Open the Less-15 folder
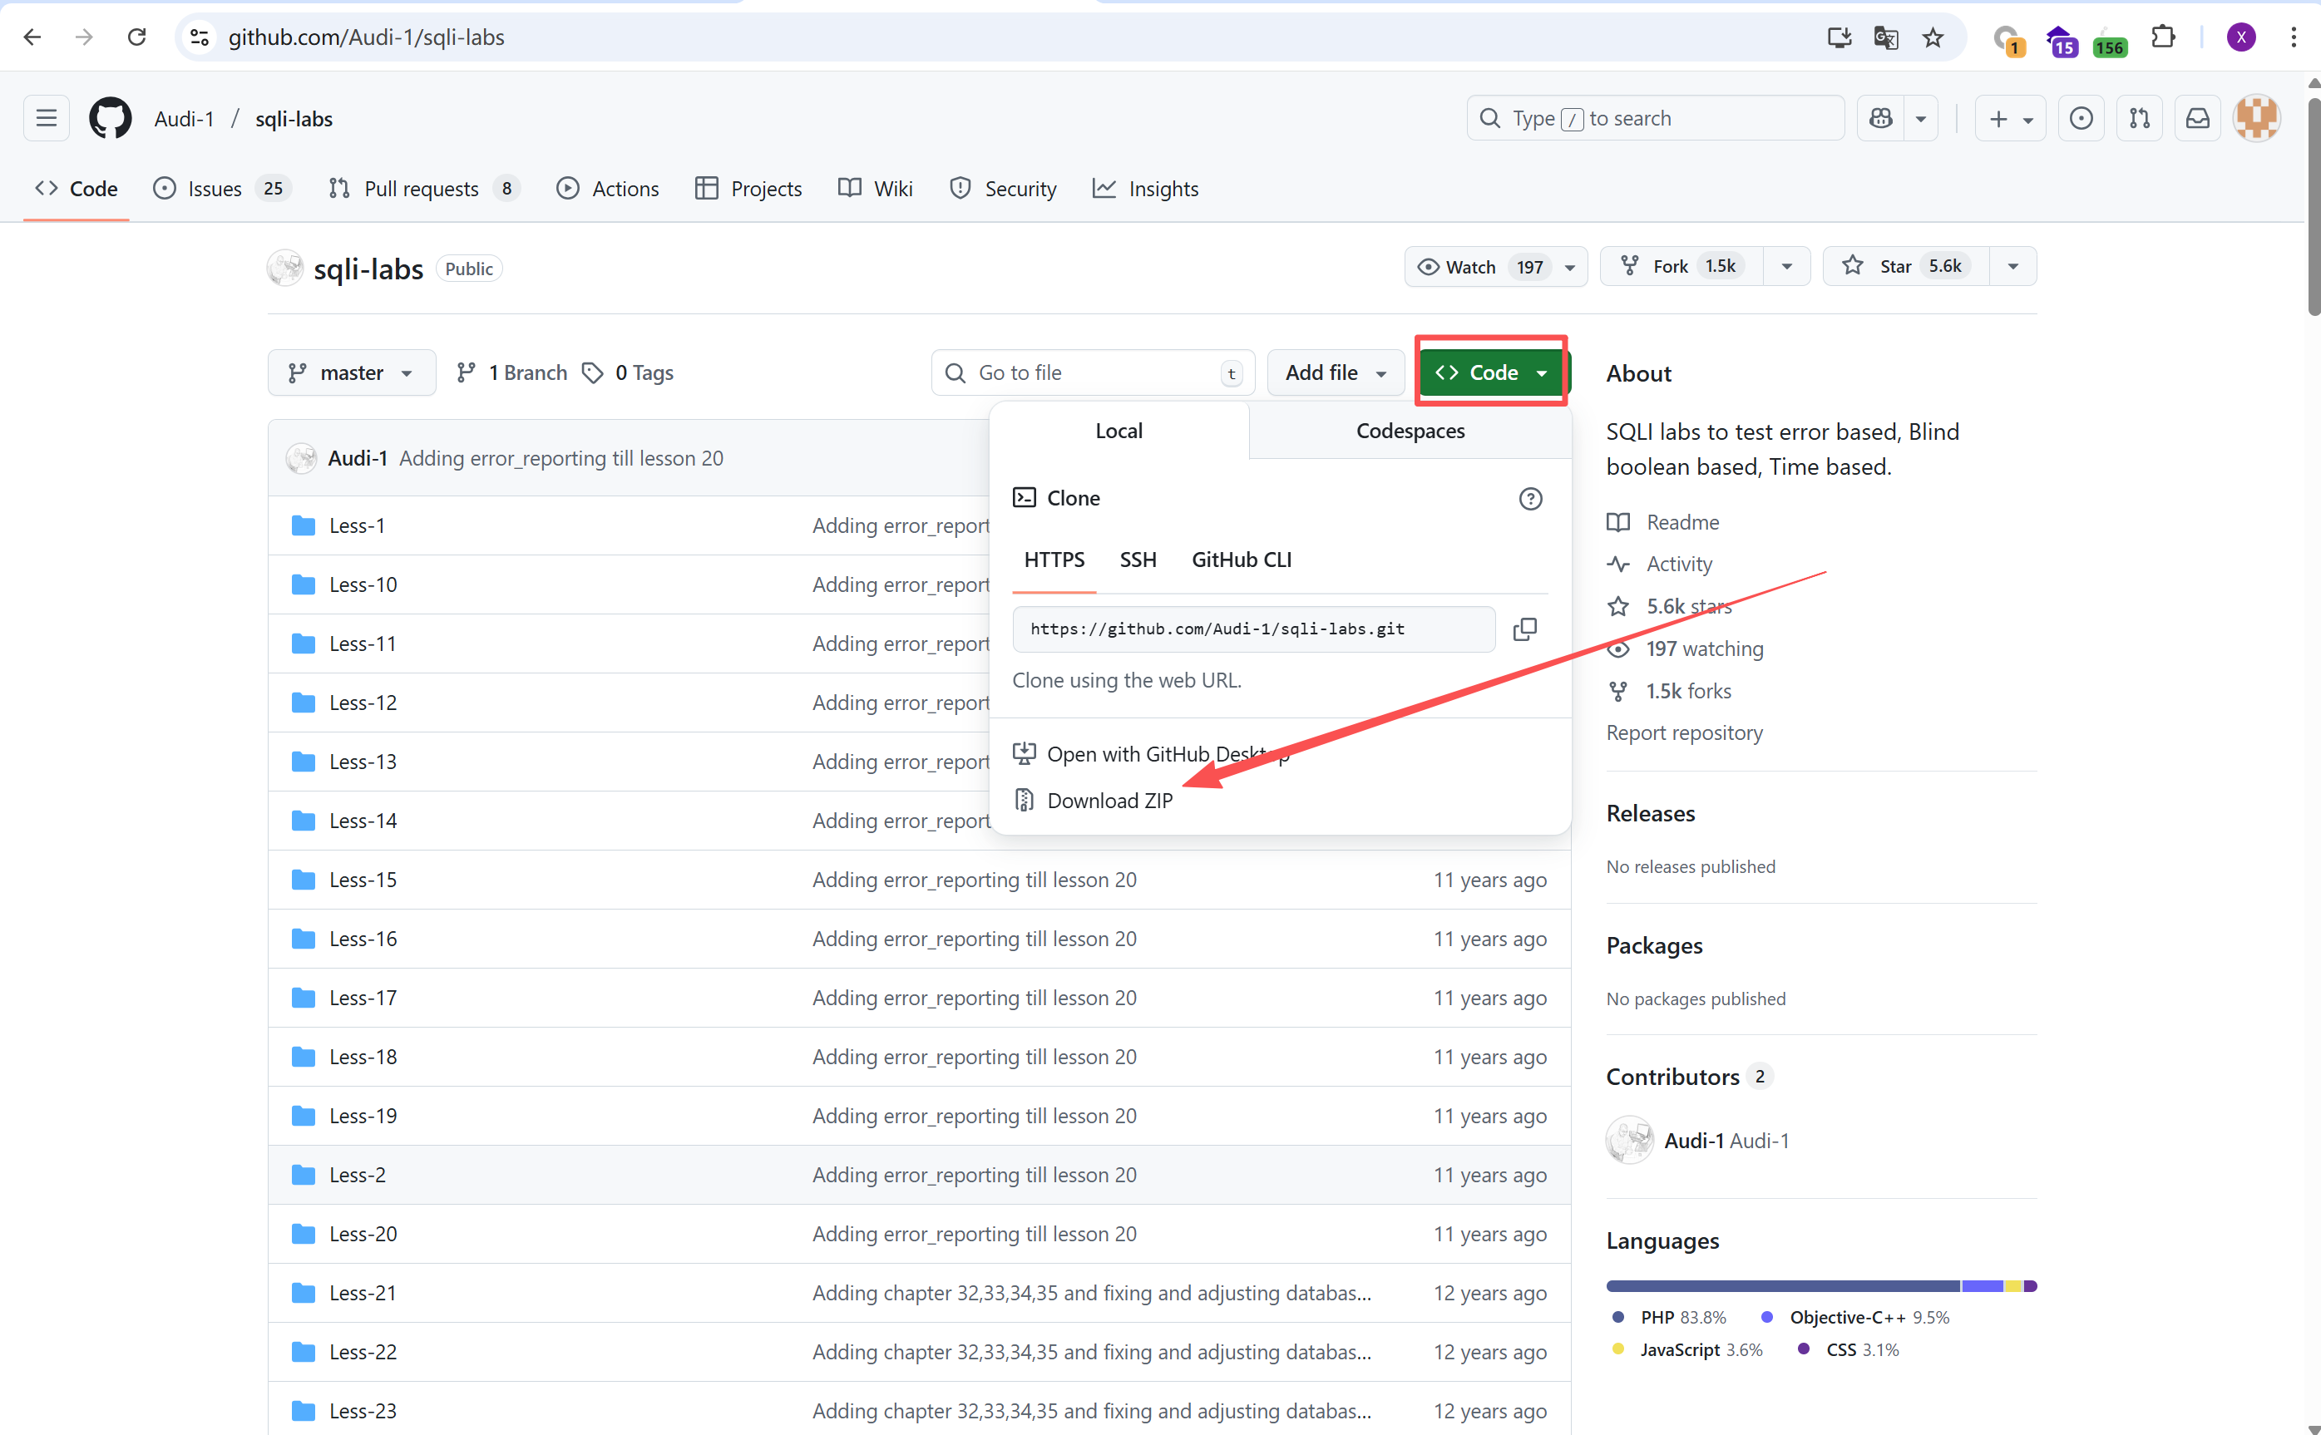Screen dimensions: 2321x1435 pos(363,880)
